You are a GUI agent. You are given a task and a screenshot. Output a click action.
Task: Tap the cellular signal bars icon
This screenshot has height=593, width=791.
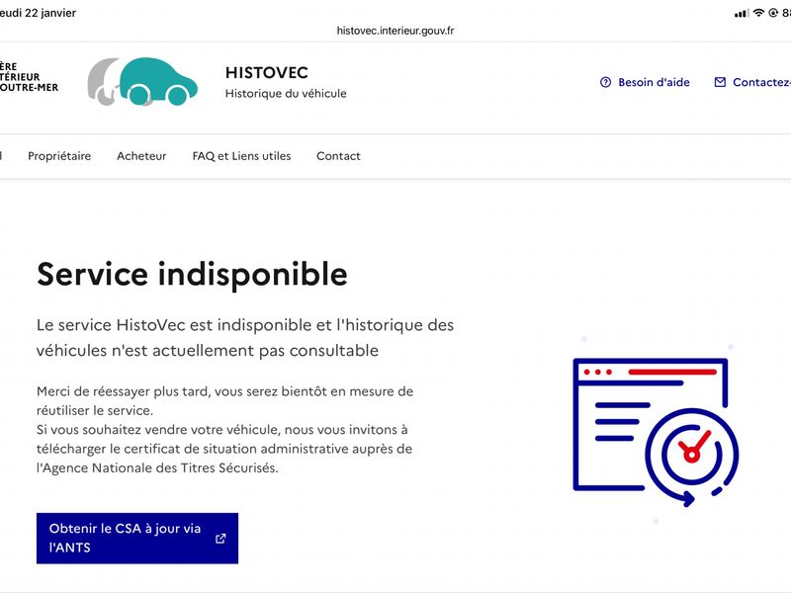[x=742, y=13]
